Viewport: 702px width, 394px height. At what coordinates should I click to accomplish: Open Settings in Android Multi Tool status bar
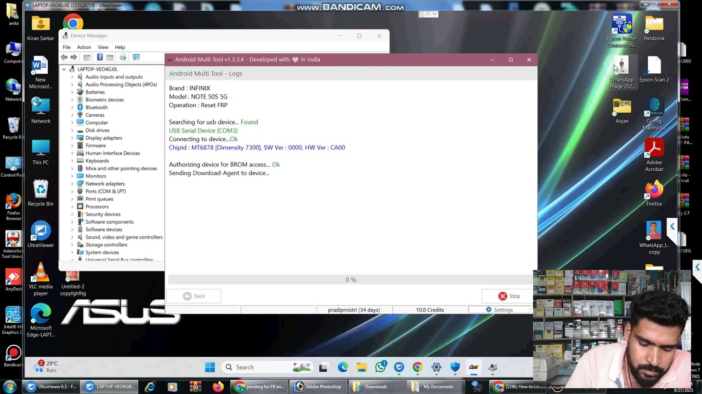[x=499, y=310]
